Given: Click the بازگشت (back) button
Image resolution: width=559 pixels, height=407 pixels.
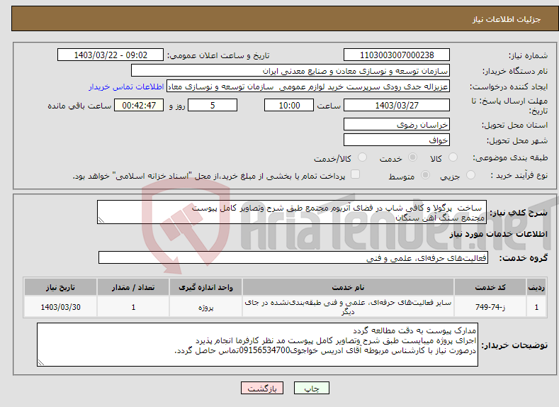Looking at the screenshot, I should coord(262,388).
